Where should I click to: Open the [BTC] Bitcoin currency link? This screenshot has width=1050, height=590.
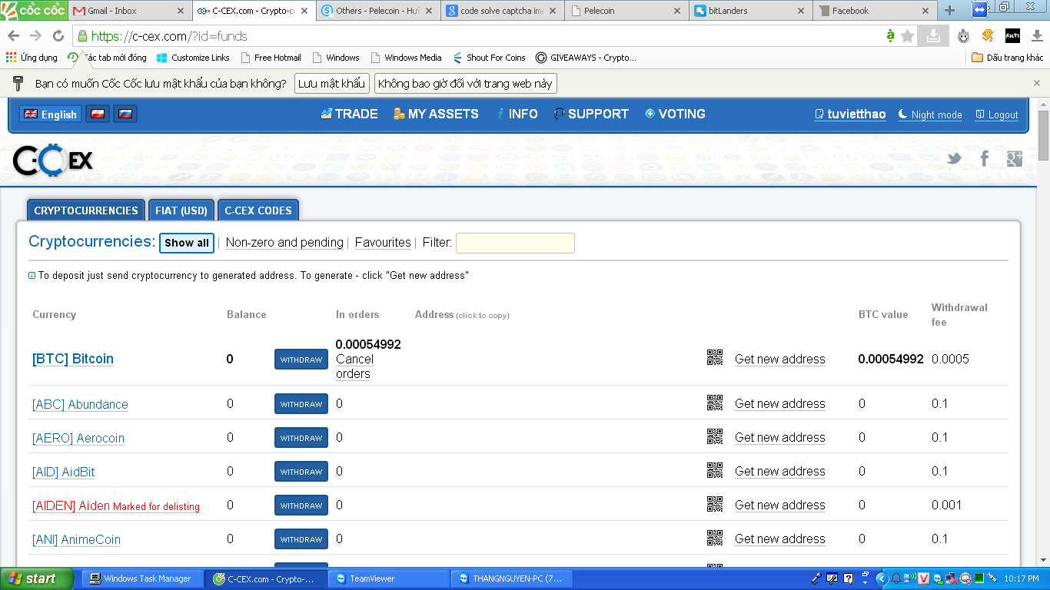73,359
